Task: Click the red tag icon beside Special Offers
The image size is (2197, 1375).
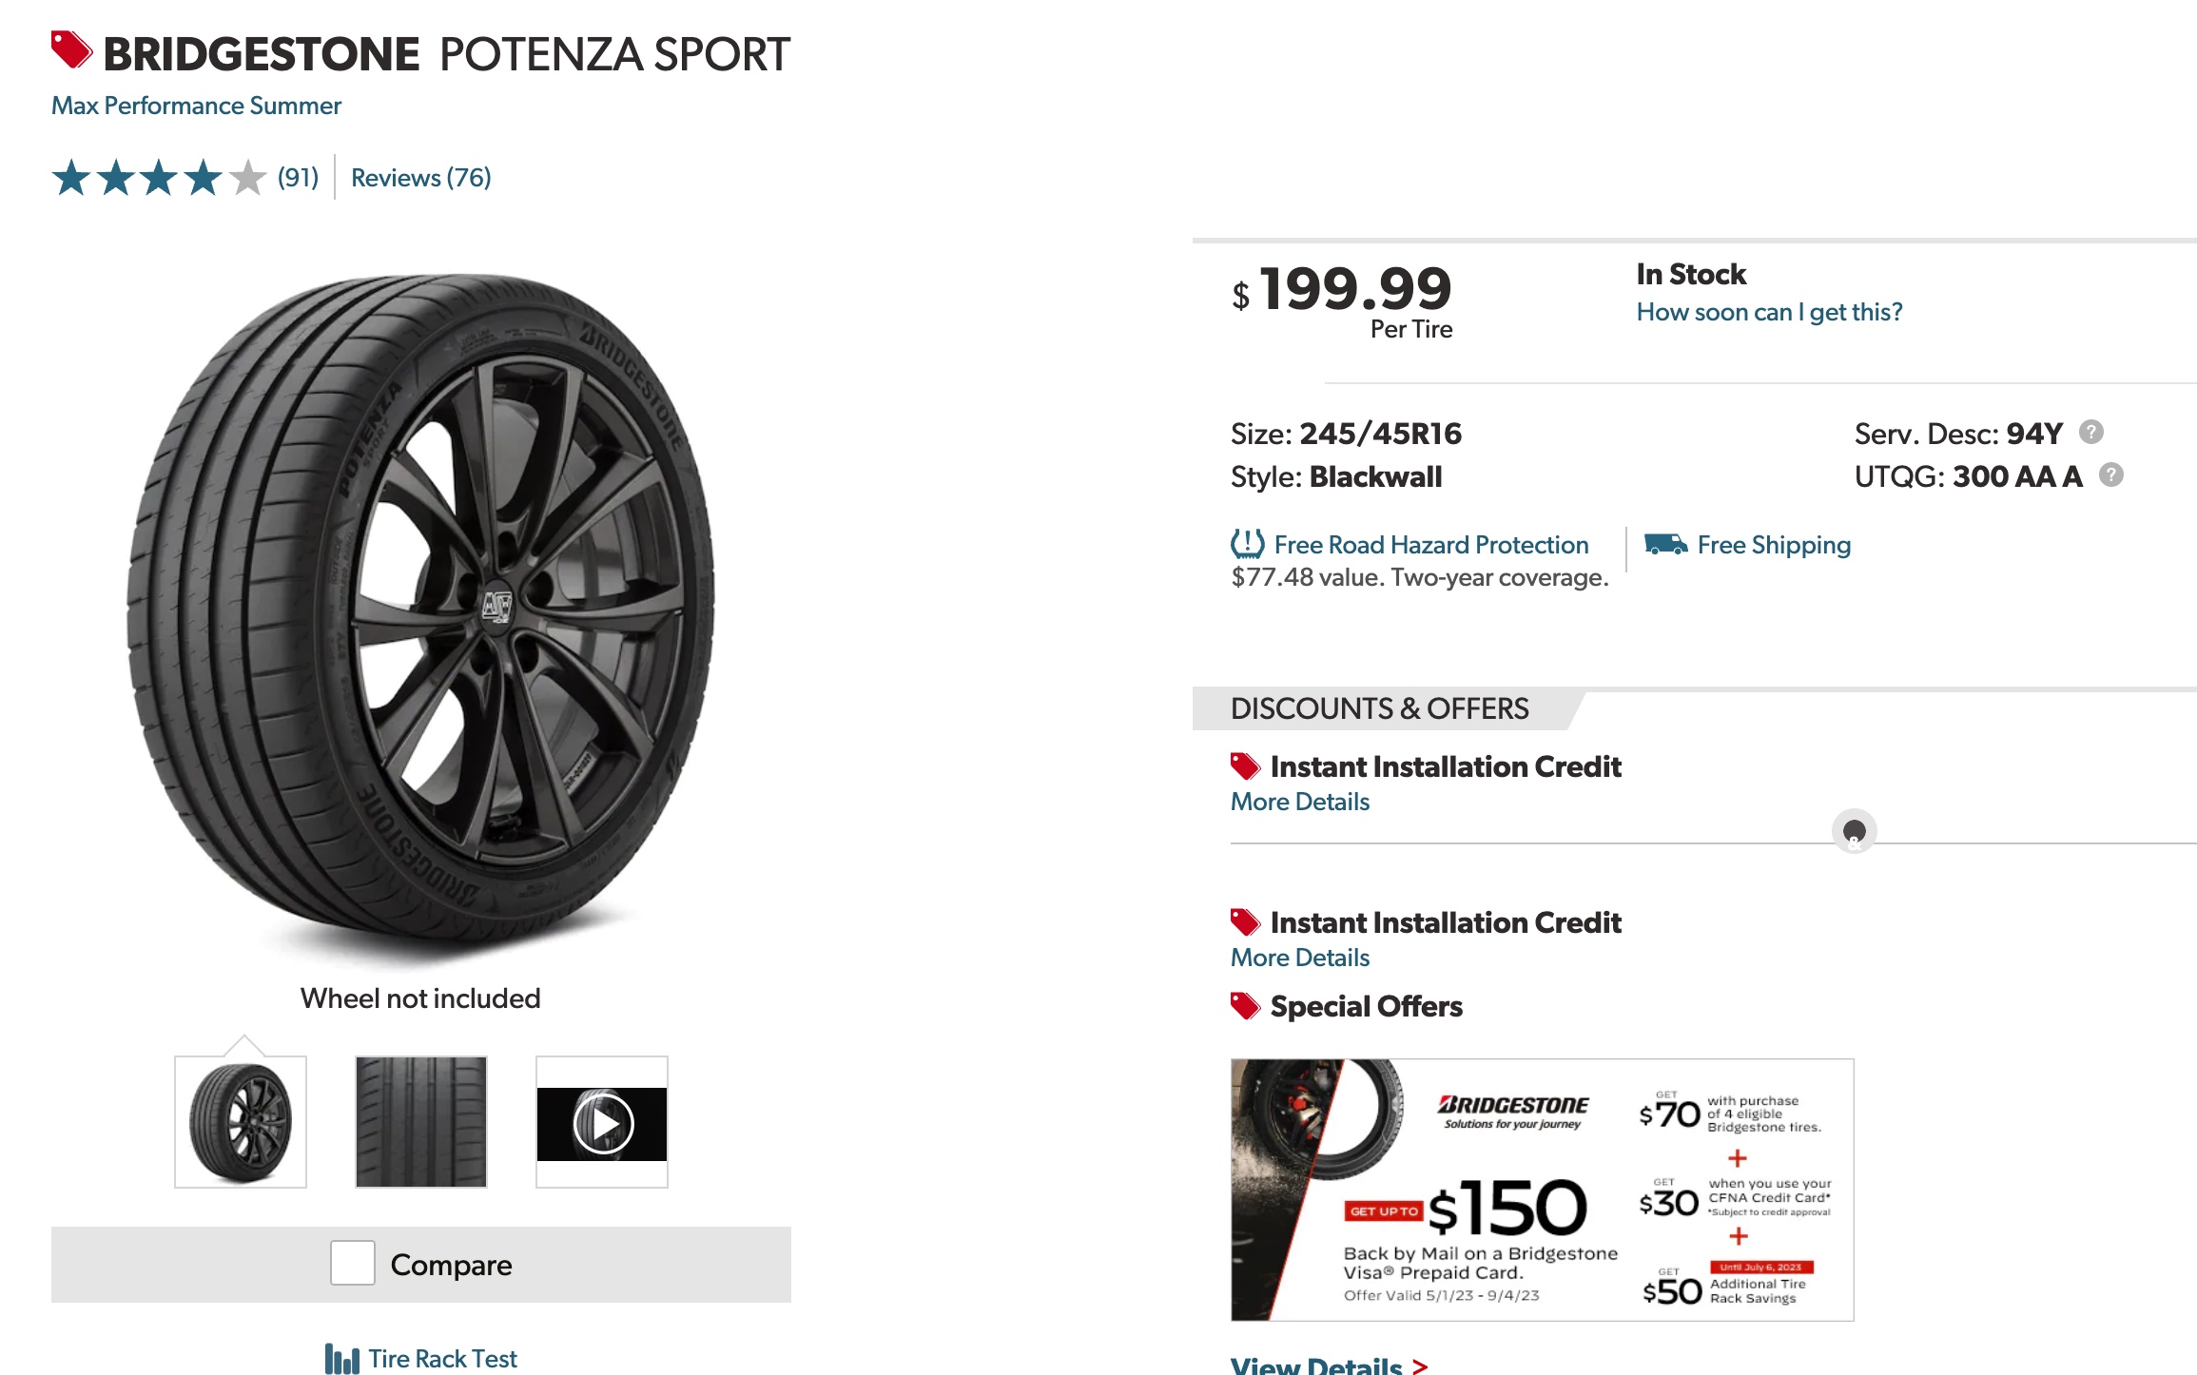Action: [x=1245, y=1006]
